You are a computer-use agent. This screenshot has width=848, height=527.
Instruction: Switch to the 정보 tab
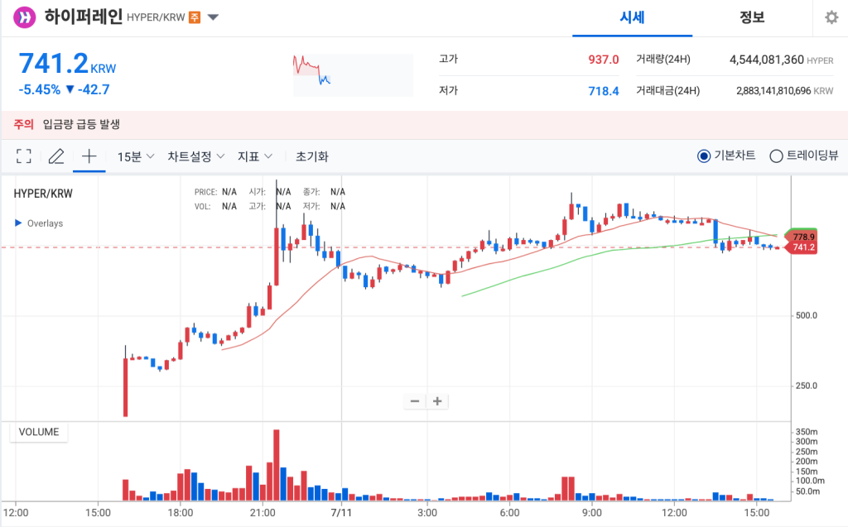click(x=752, y=18)
